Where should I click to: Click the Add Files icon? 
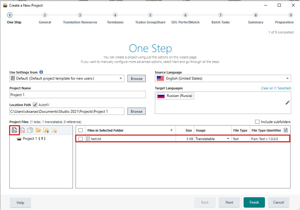pos(15,130)
